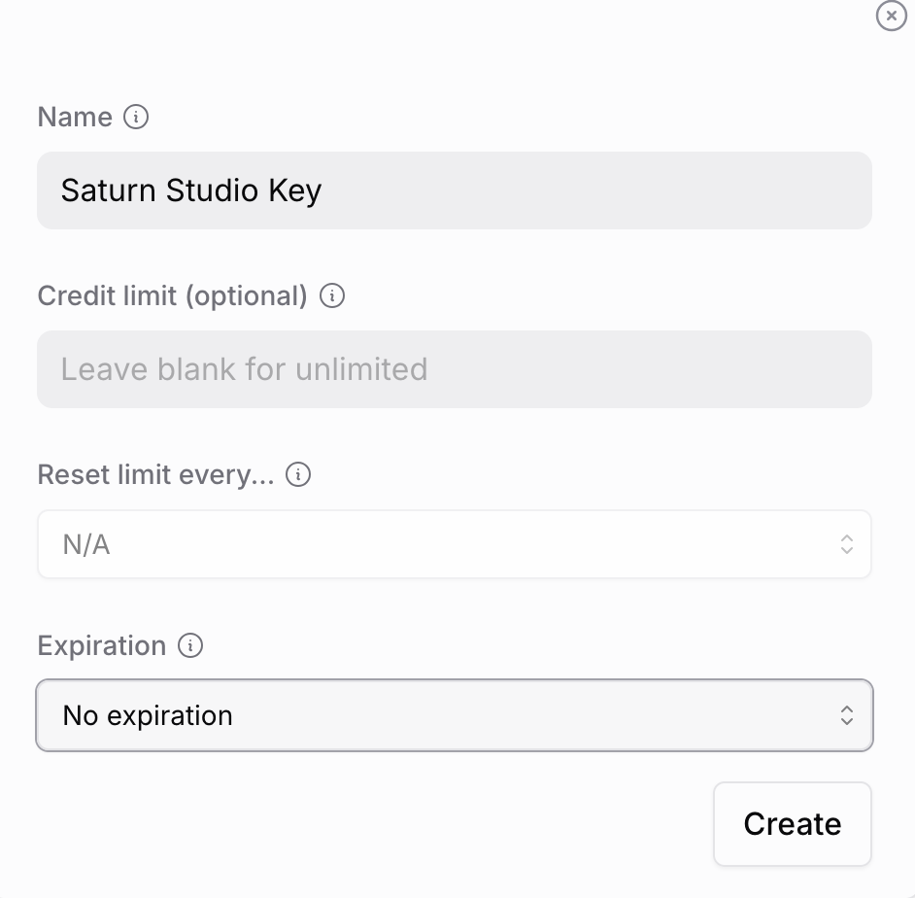The height and width of the screenshot is (898, 915).
Task: Click the Name field label
Action: [75, 118]
